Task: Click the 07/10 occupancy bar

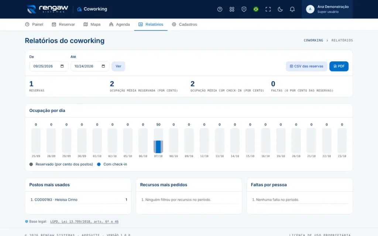Action: 158,140
